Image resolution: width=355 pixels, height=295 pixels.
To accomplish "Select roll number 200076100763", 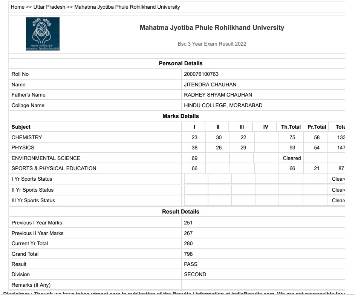I will [x=201, y=74].
